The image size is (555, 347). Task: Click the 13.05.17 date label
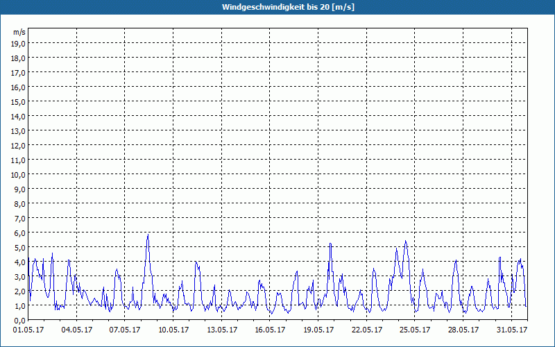221,330
